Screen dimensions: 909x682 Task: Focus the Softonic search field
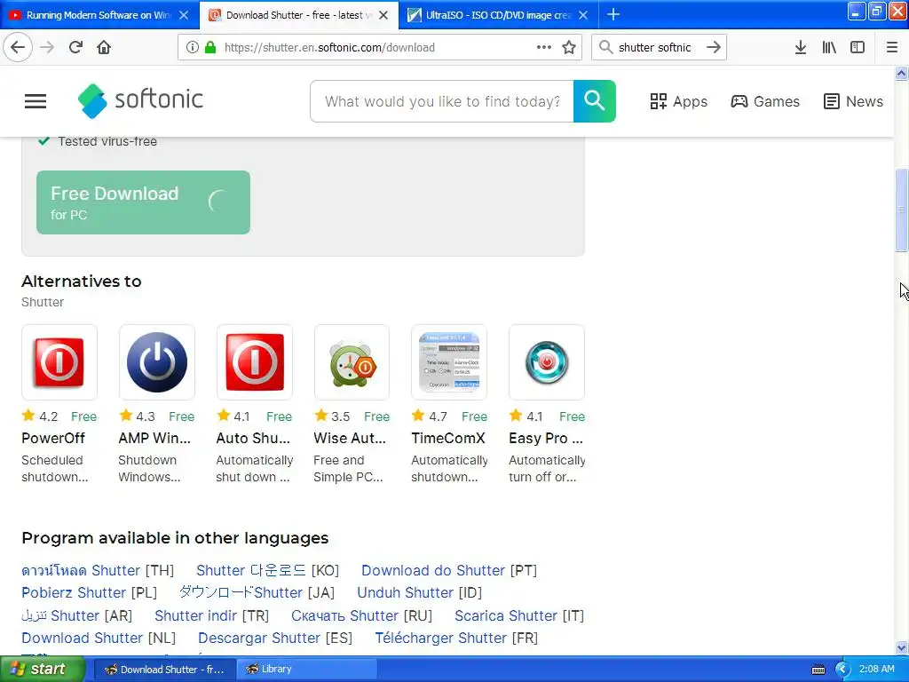442,101
